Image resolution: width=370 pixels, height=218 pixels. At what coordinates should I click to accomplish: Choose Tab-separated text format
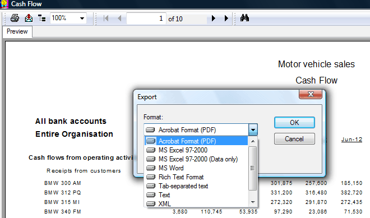click(196, 186)
